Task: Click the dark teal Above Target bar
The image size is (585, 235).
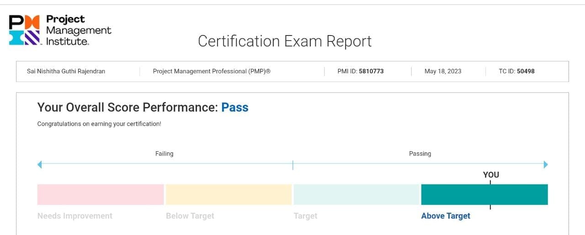Action: [484, 194]
